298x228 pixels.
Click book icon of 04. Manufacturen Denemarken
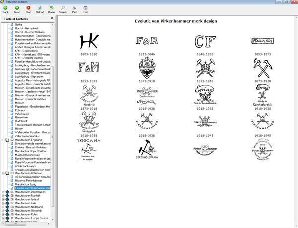coord(7,192)
